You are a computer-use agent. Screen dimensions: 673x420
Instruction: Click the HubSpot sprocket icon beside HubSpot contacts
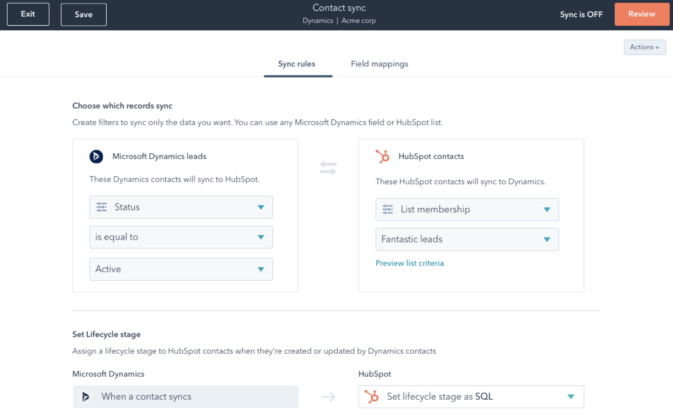pos(382,156)
